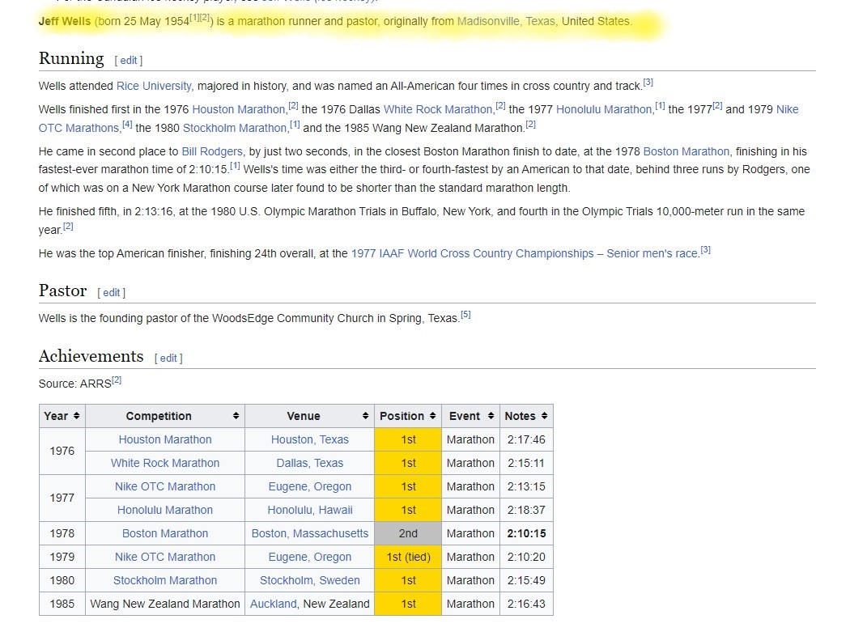Sort table by Notes column arrows
Viewport: 867px width, 632px height.
pyautogui.click(x=545, y=416)
